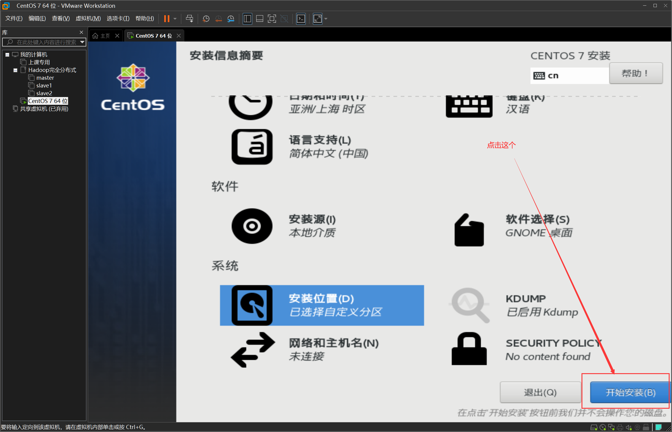Click the stretch guest display icon
This screenshot has height=432, width=672.
tap(317, 19)
